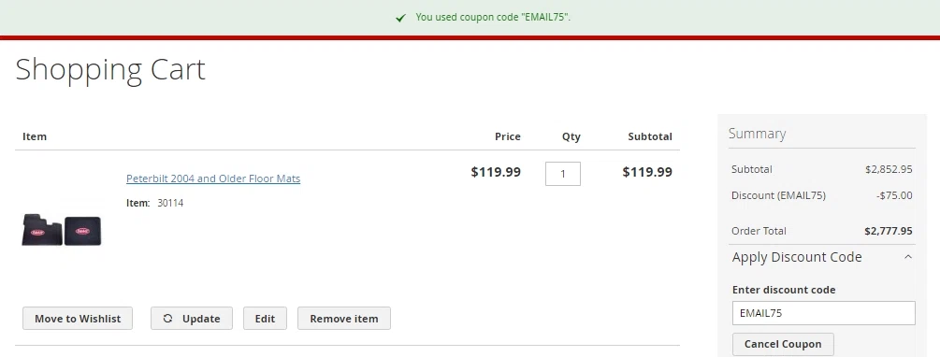Click the Update button label
Viewport: 940px width, 357px height.
[201, 319]
